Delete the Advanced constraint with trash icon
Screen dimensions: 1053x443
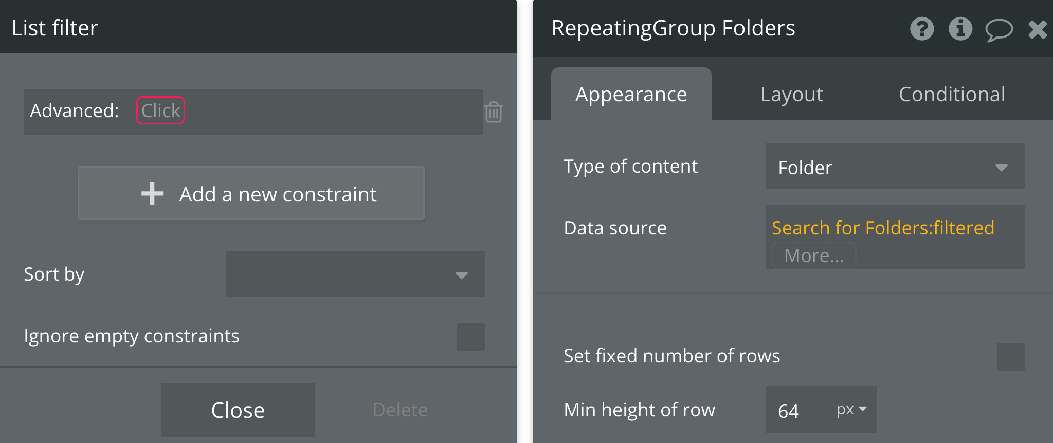click(x=494, y=112)
